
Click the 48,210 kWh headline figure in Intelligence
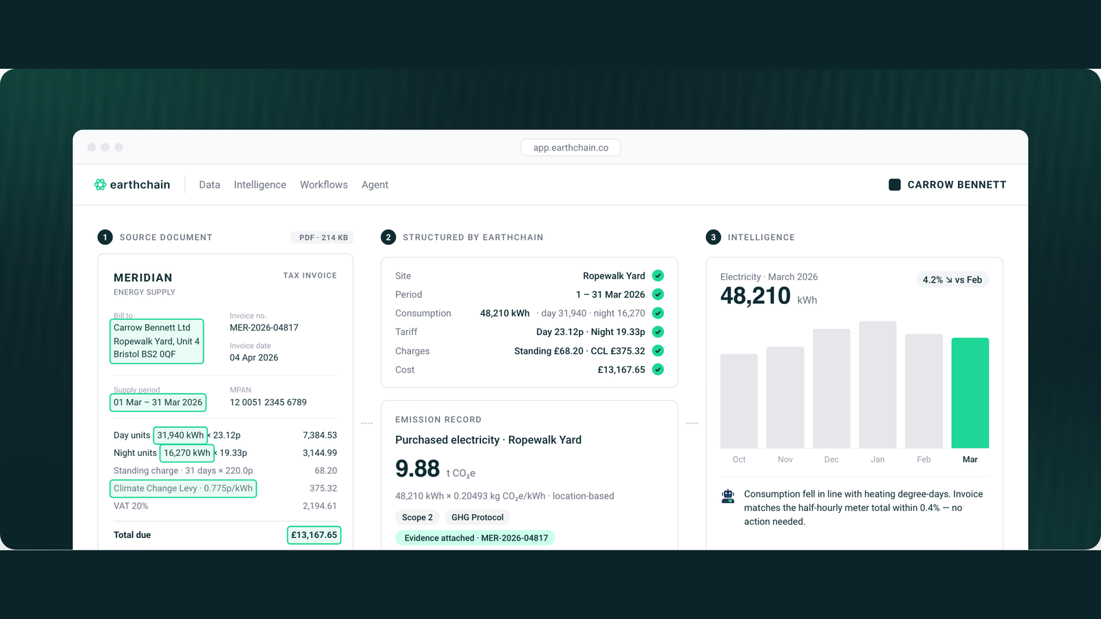[769, 296]
